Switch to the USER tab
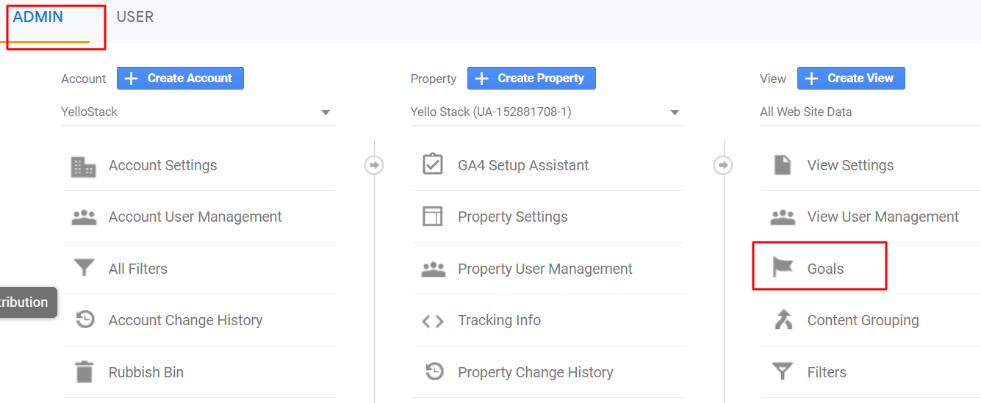The width and height of the screenshot is (981, 403). [x=135, y=17]
